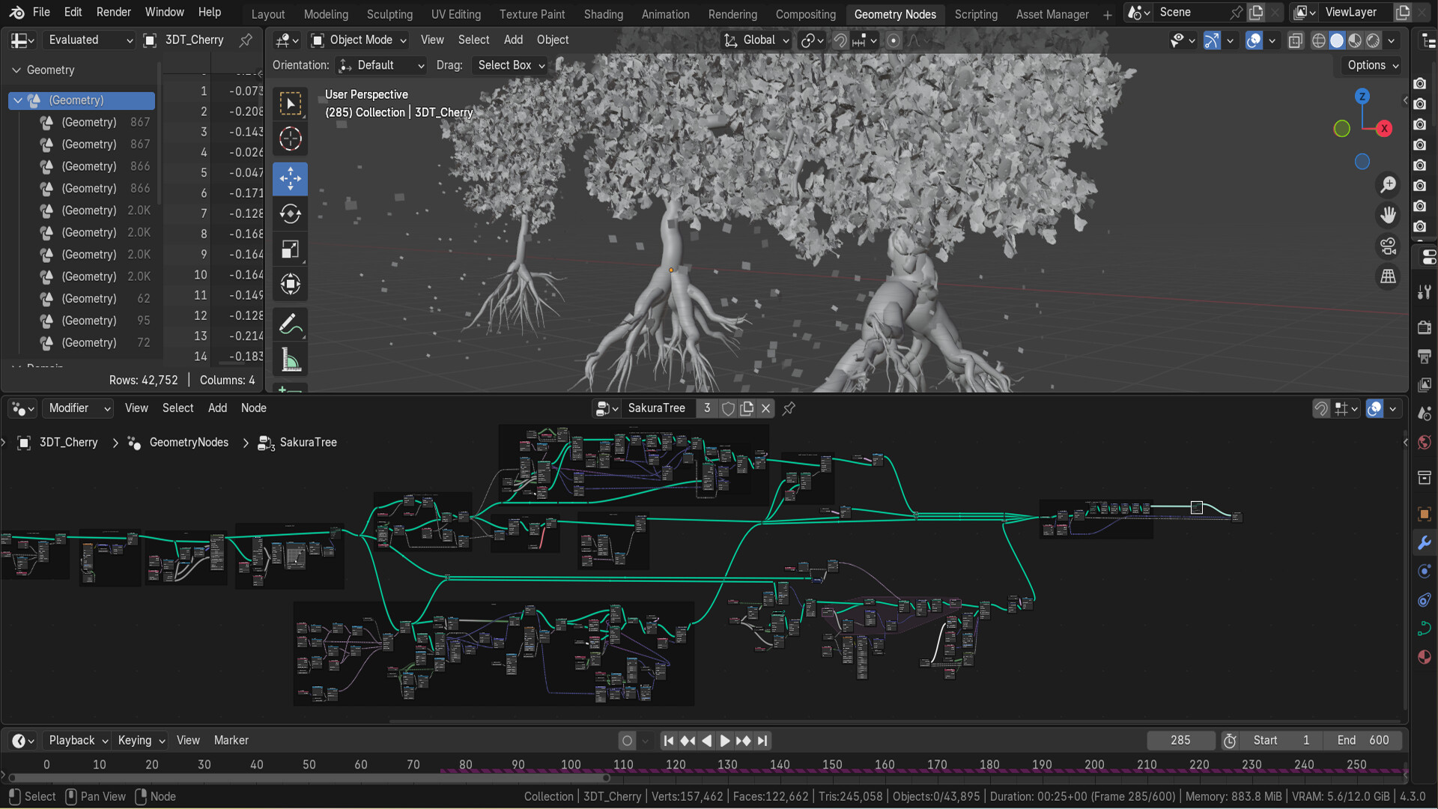Click the Zoom magnifier icon in viewport

pos(1388,184)
